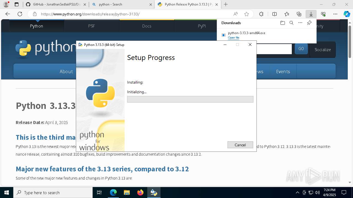Open the Extensions puzzle icon
Image resolution: width=353 pixels, height=198 pixels.
pyautogui.click(x=261, y=14)
